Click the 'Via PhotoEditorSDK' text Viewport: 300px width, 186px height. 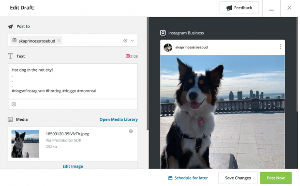(x=63, y=141)
